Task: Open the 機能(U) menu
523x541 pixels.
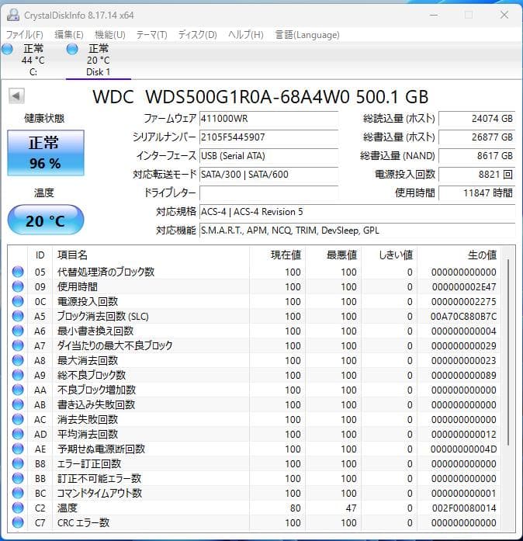Action: (109, 34)
